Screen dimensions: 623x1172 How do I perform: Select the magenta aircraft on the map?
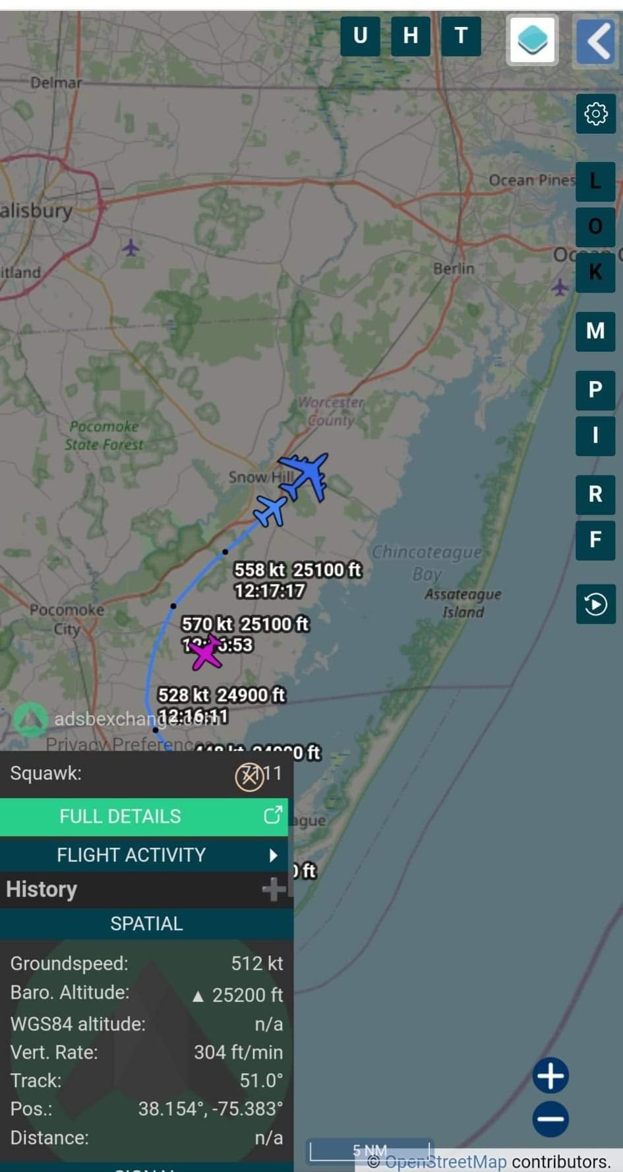(206, 653)
